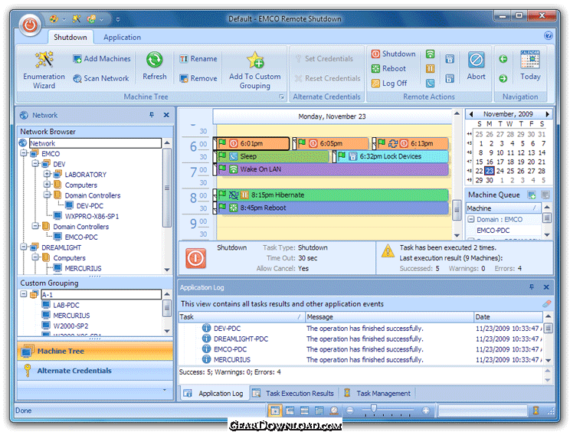Collapse the EMCO network node
This screenshot has width=570, height=432.
24,153
